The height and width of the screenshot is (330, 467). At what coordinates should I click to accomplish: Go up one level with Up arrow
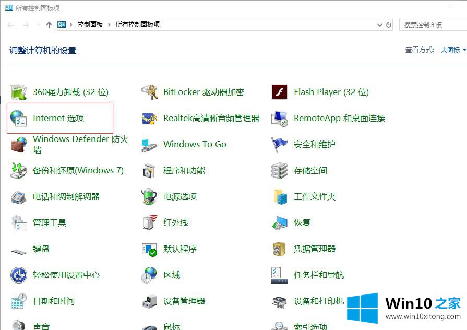tap(49, 25)
